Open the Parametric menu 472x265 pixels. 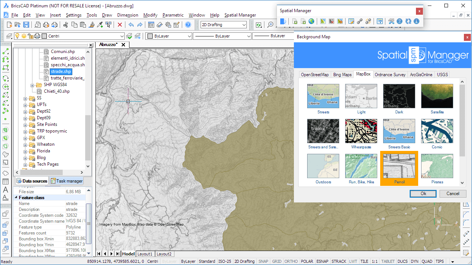click(x=173, y=15)
